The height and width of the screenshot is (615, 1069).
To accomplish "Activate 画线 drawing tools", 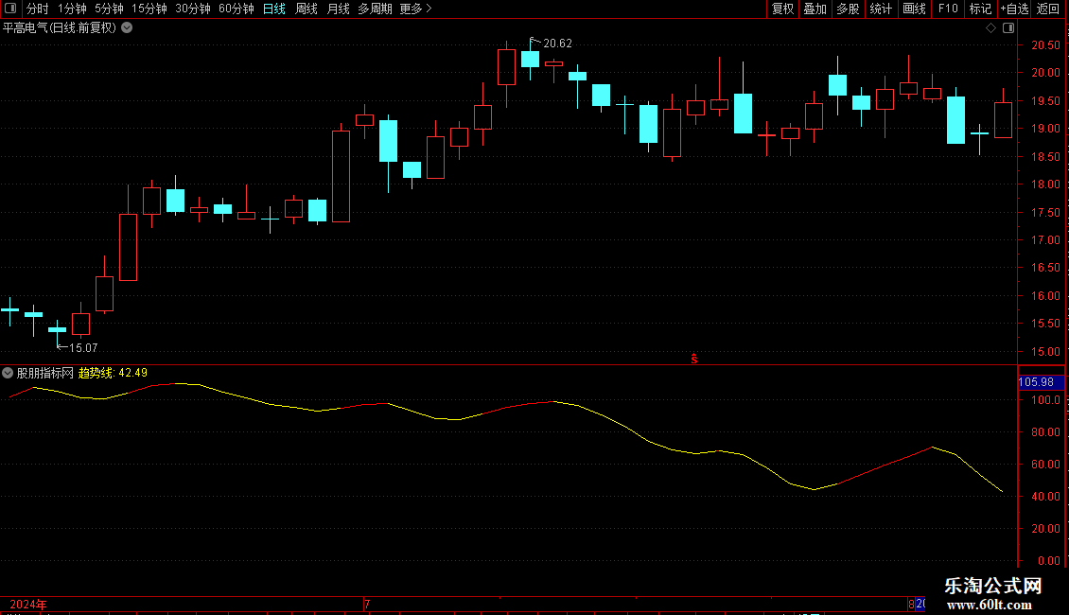I will (914, 9).
